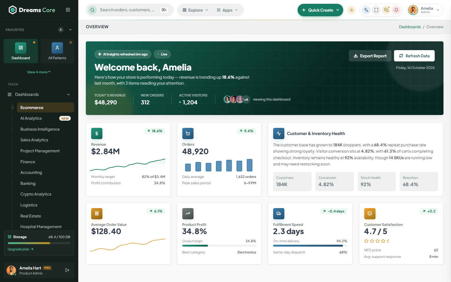Click the +6 viewers avatar badge

246,99
